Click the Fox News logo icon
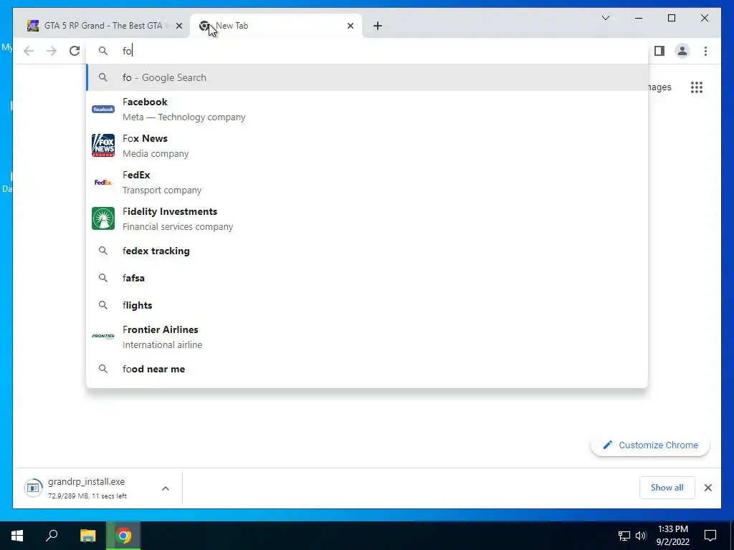The image size is (734, 550). [x=103, y=145]
